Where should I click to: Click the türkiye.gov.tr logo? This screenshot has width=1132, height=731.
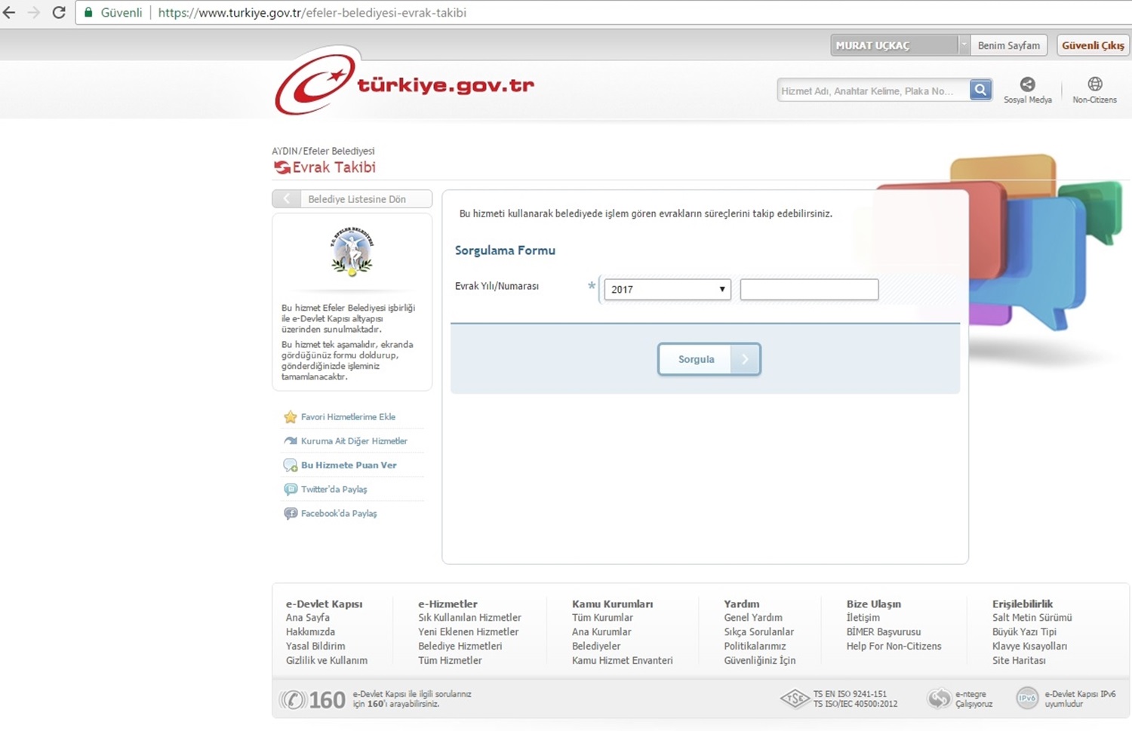(x=405, y=84)
